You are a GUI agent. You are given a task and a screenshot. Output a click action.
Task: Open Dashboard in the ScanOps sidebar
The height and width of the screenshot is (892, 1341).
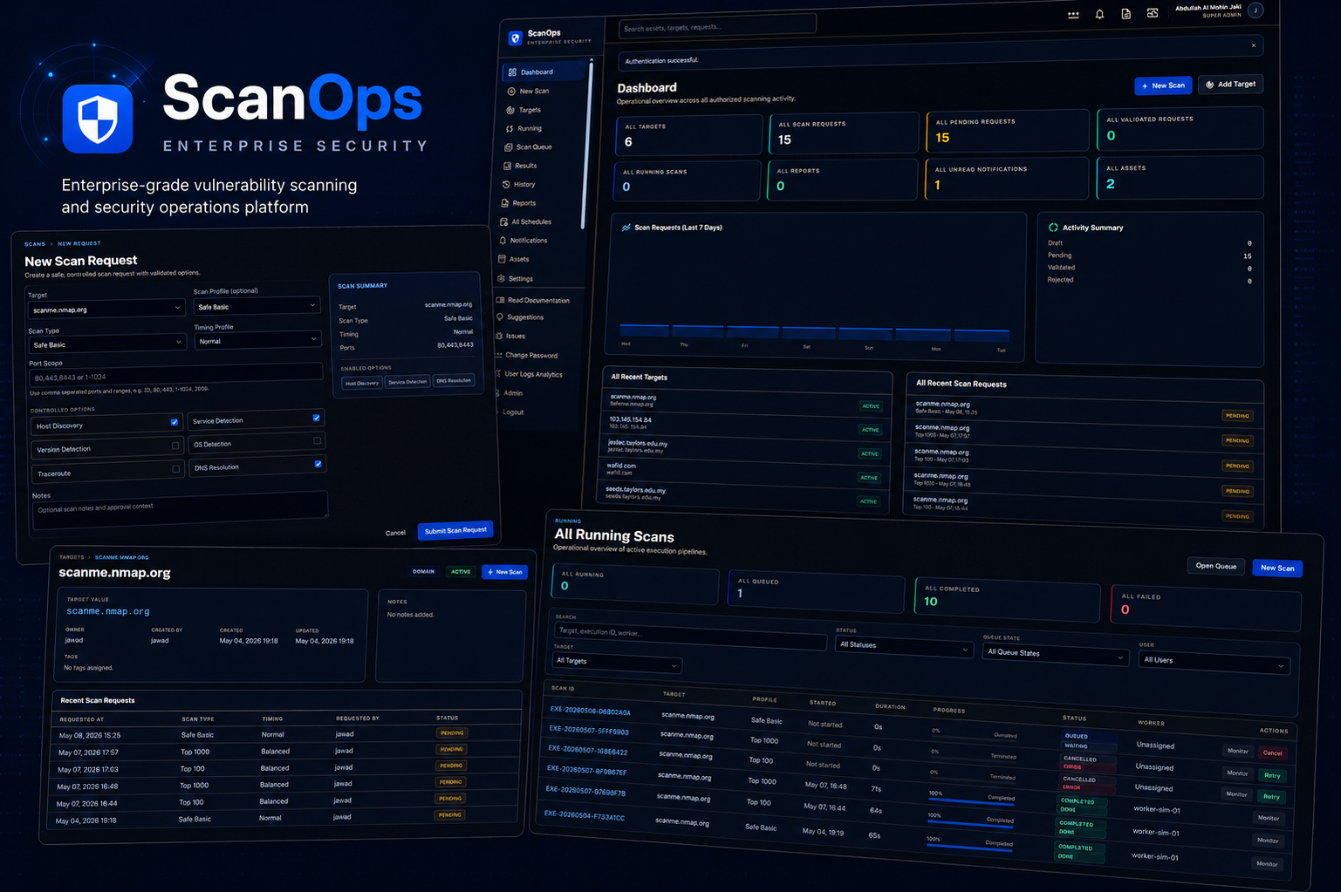coord(545,71)
